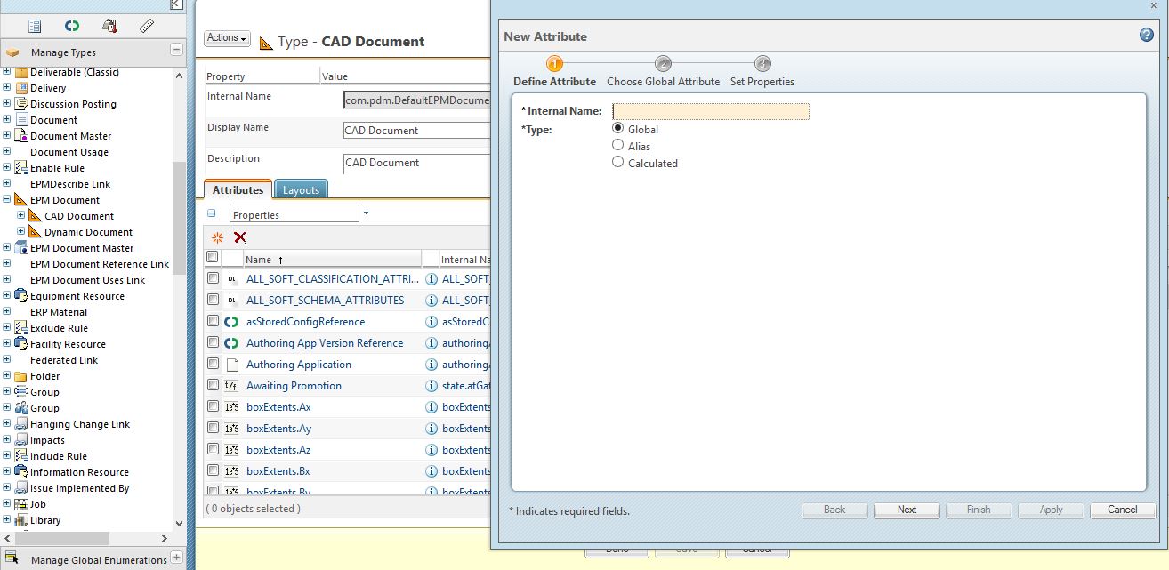Click info icon for Awaiting Promotion row
Image resolution: width=1169 pixels, height=570 pixels.
tap(431, 386)
